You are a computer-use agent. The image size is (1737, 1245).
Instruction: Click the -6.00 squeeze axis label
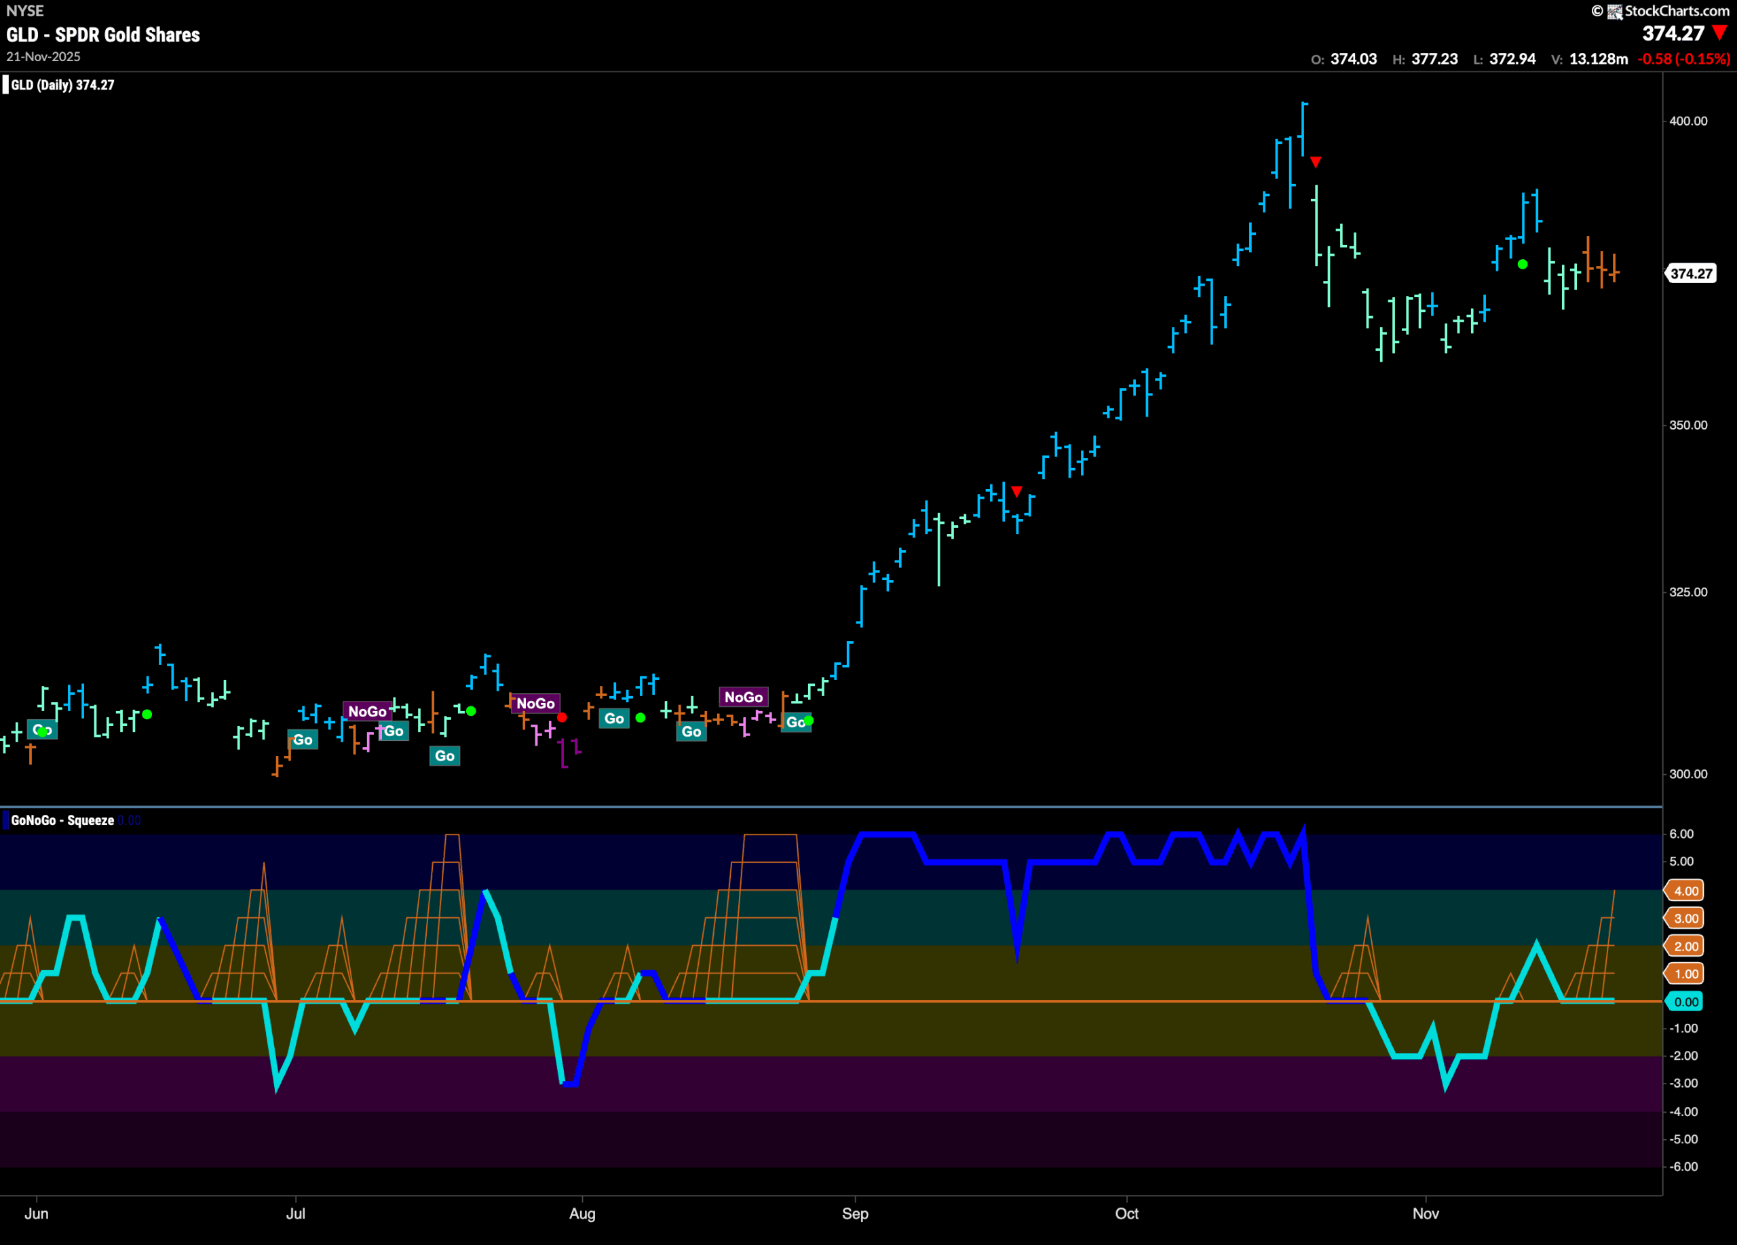coord(1683,1167)
